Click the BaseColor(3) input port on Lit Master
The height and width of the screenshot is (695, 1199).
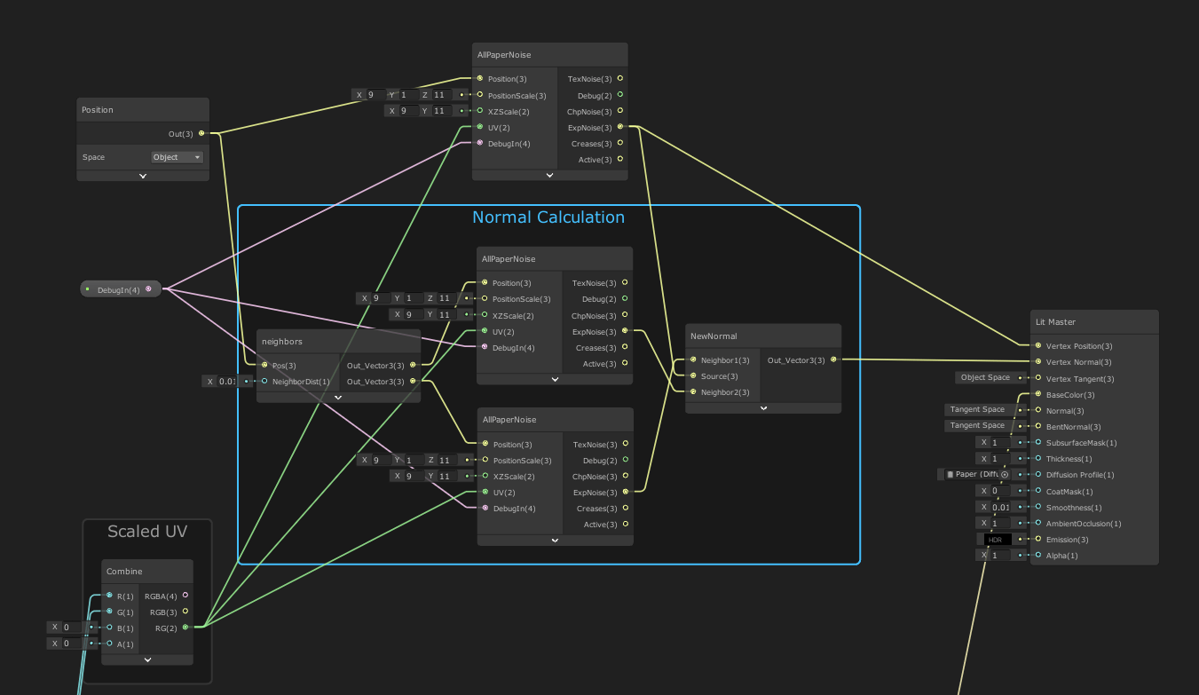[x=1036, y=394]
